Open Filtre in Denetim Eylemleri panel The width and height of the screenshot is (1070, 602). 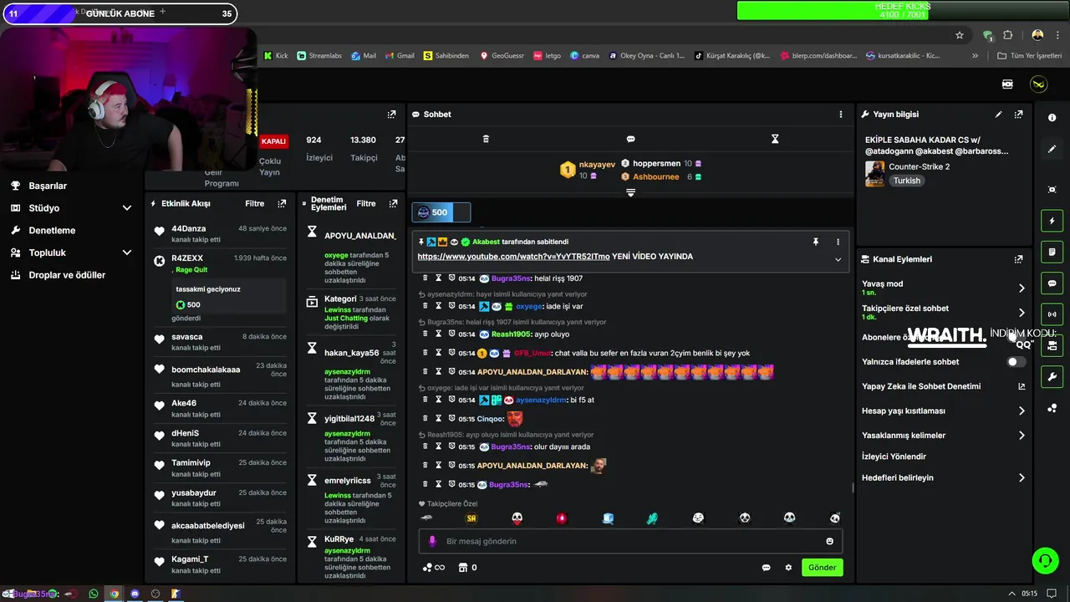point(366,203)
